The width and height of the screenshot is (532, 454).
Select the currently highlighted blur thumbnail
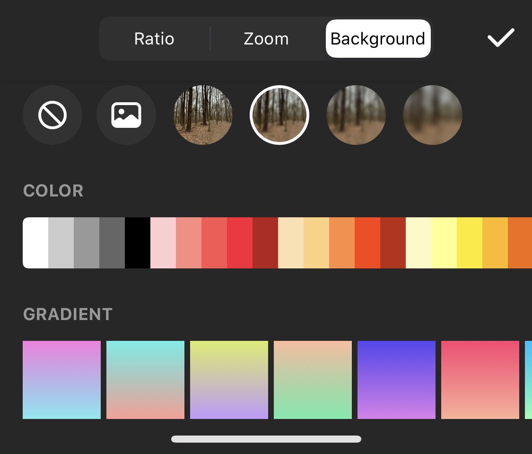coord(279,115)
